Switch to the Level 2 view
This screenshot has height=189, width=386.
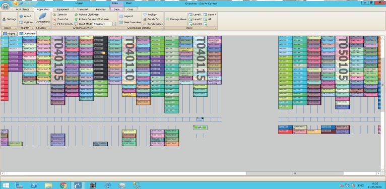pos(195,19)
